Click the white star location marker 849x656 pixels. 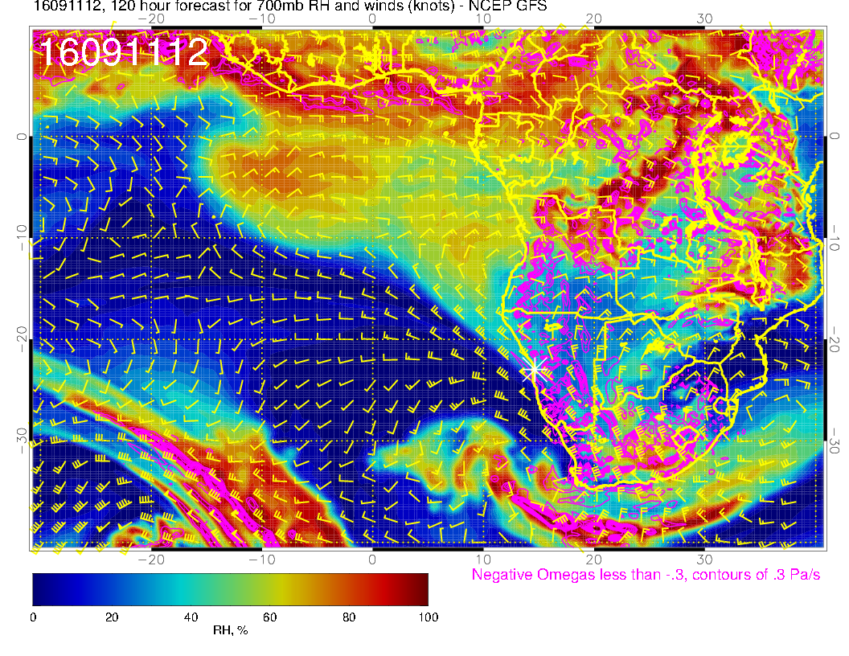tap(535, 371)
